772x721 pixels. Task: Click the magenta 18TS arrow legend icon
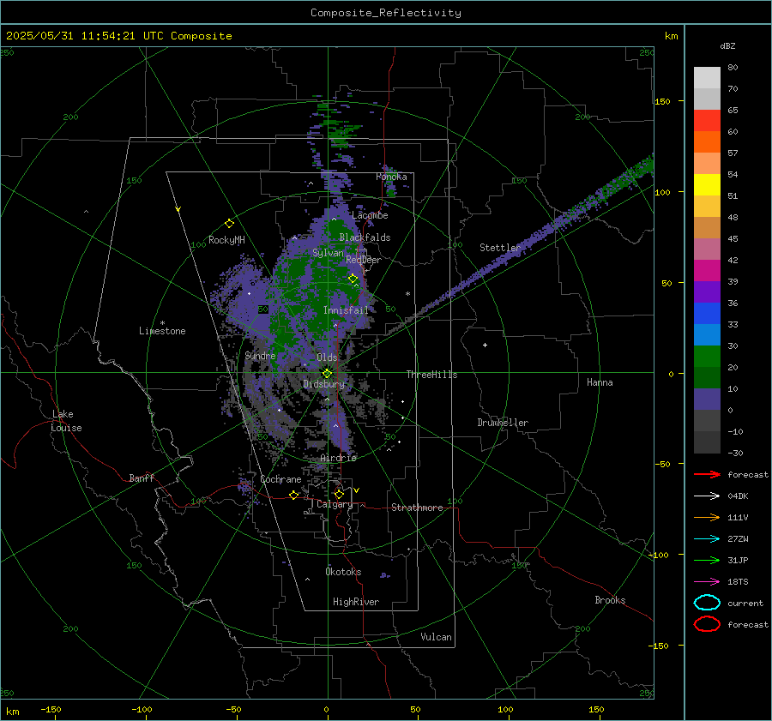tap(707, 582)
